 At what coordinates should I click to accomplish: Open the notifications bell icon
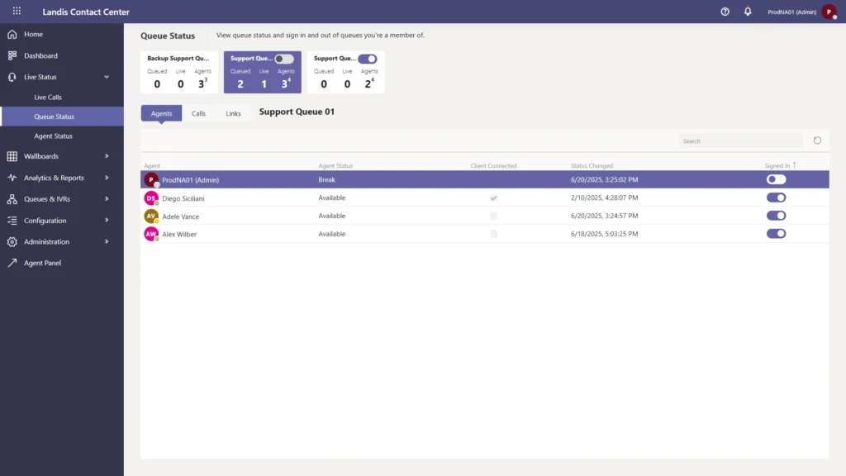747,12
